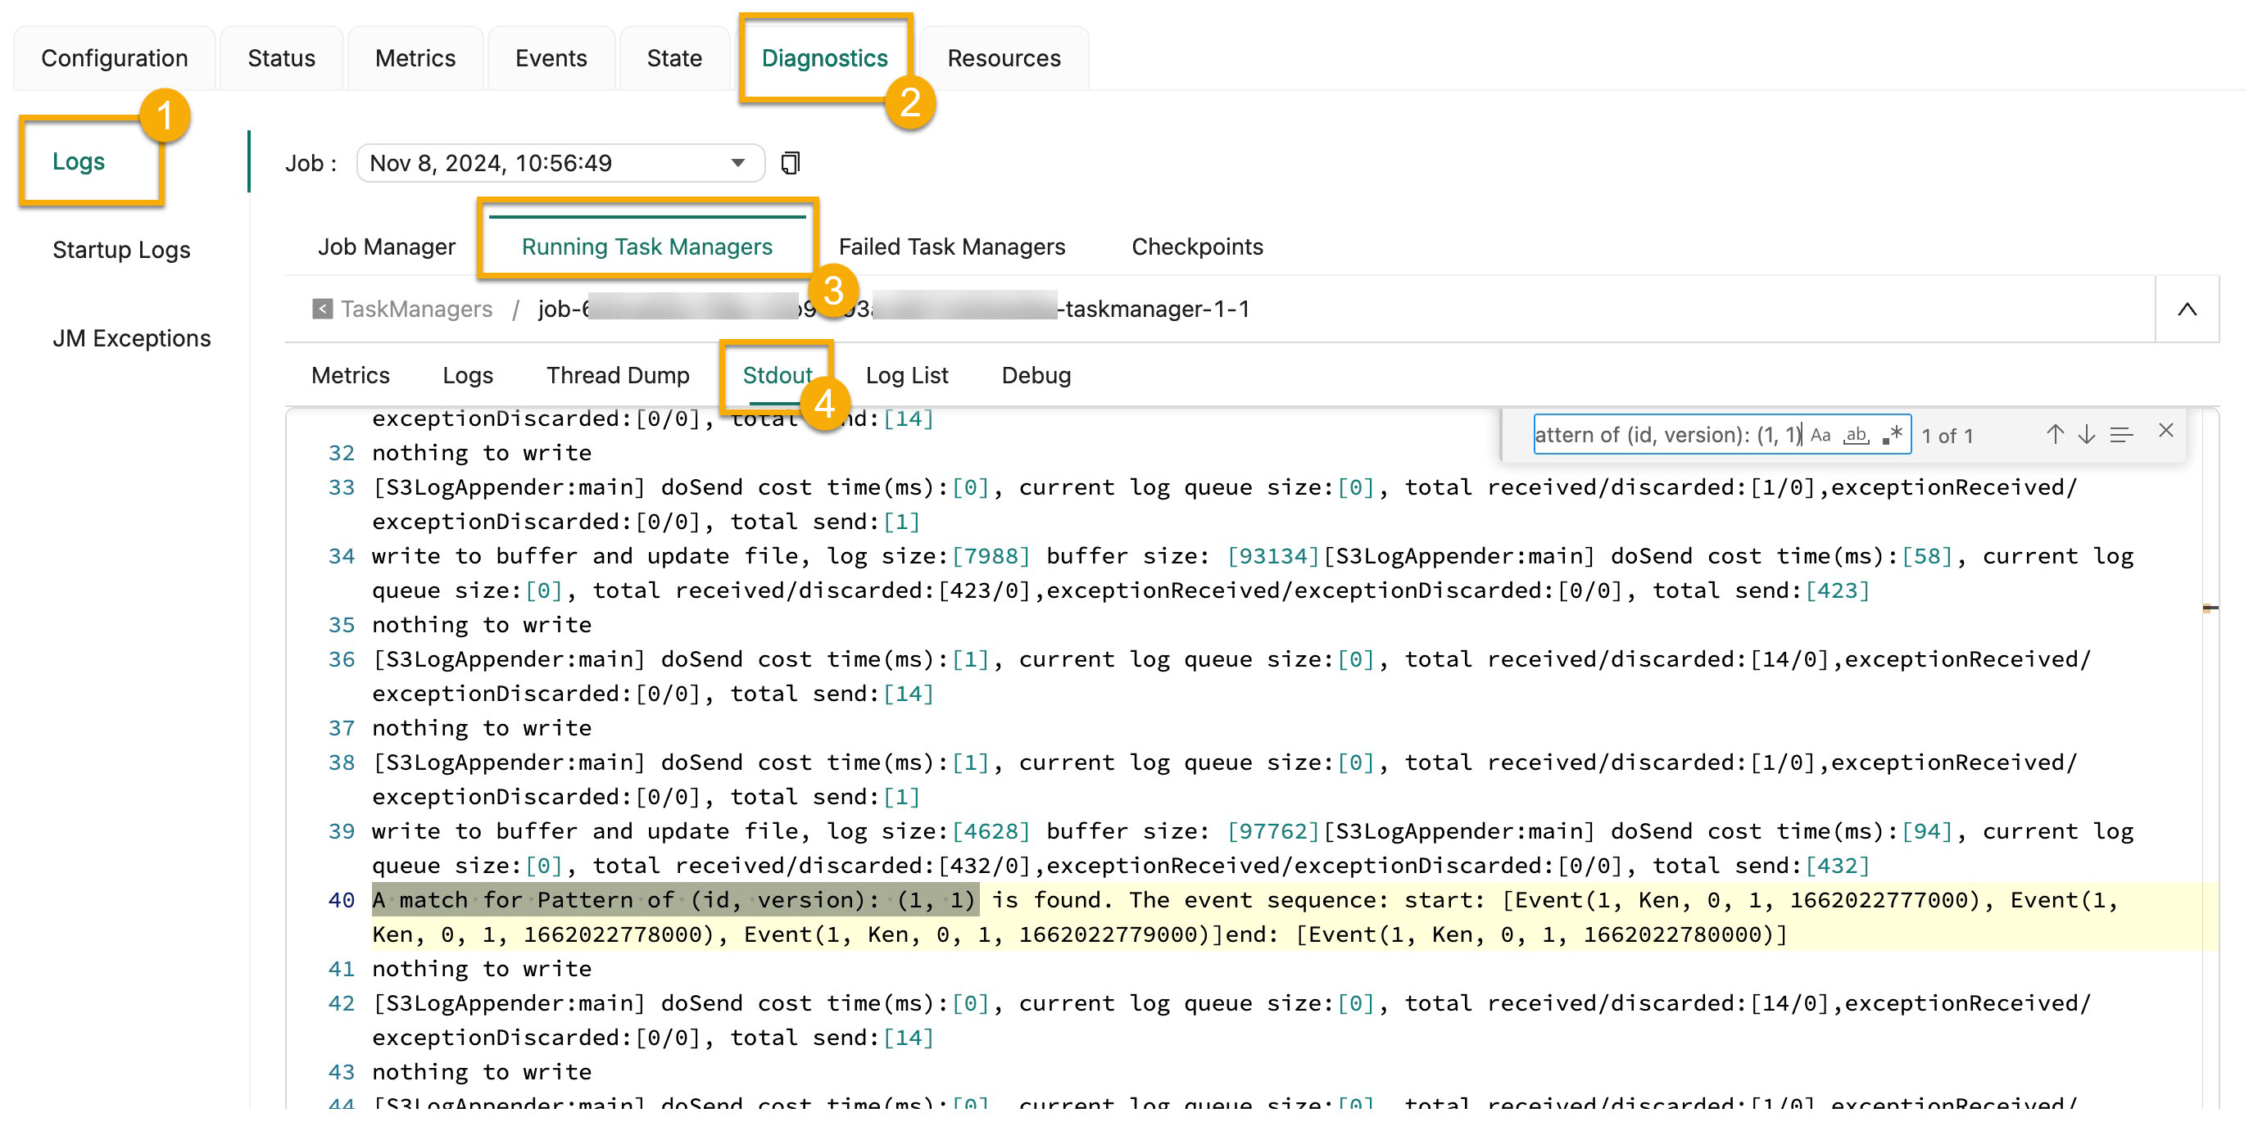The width and height of the screenshot is (2258, 1122).
Task: Click the '1 of 1' match count
Action: 1947,436
